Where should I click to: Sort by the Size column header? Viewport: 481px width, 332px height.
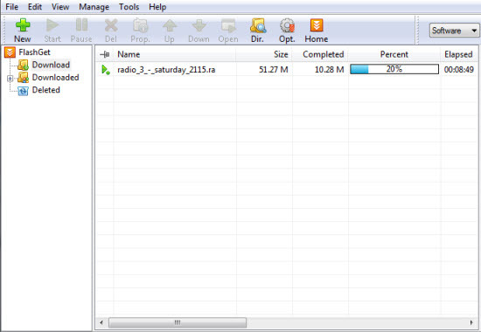pyautogui.click(x=264, y=54)
